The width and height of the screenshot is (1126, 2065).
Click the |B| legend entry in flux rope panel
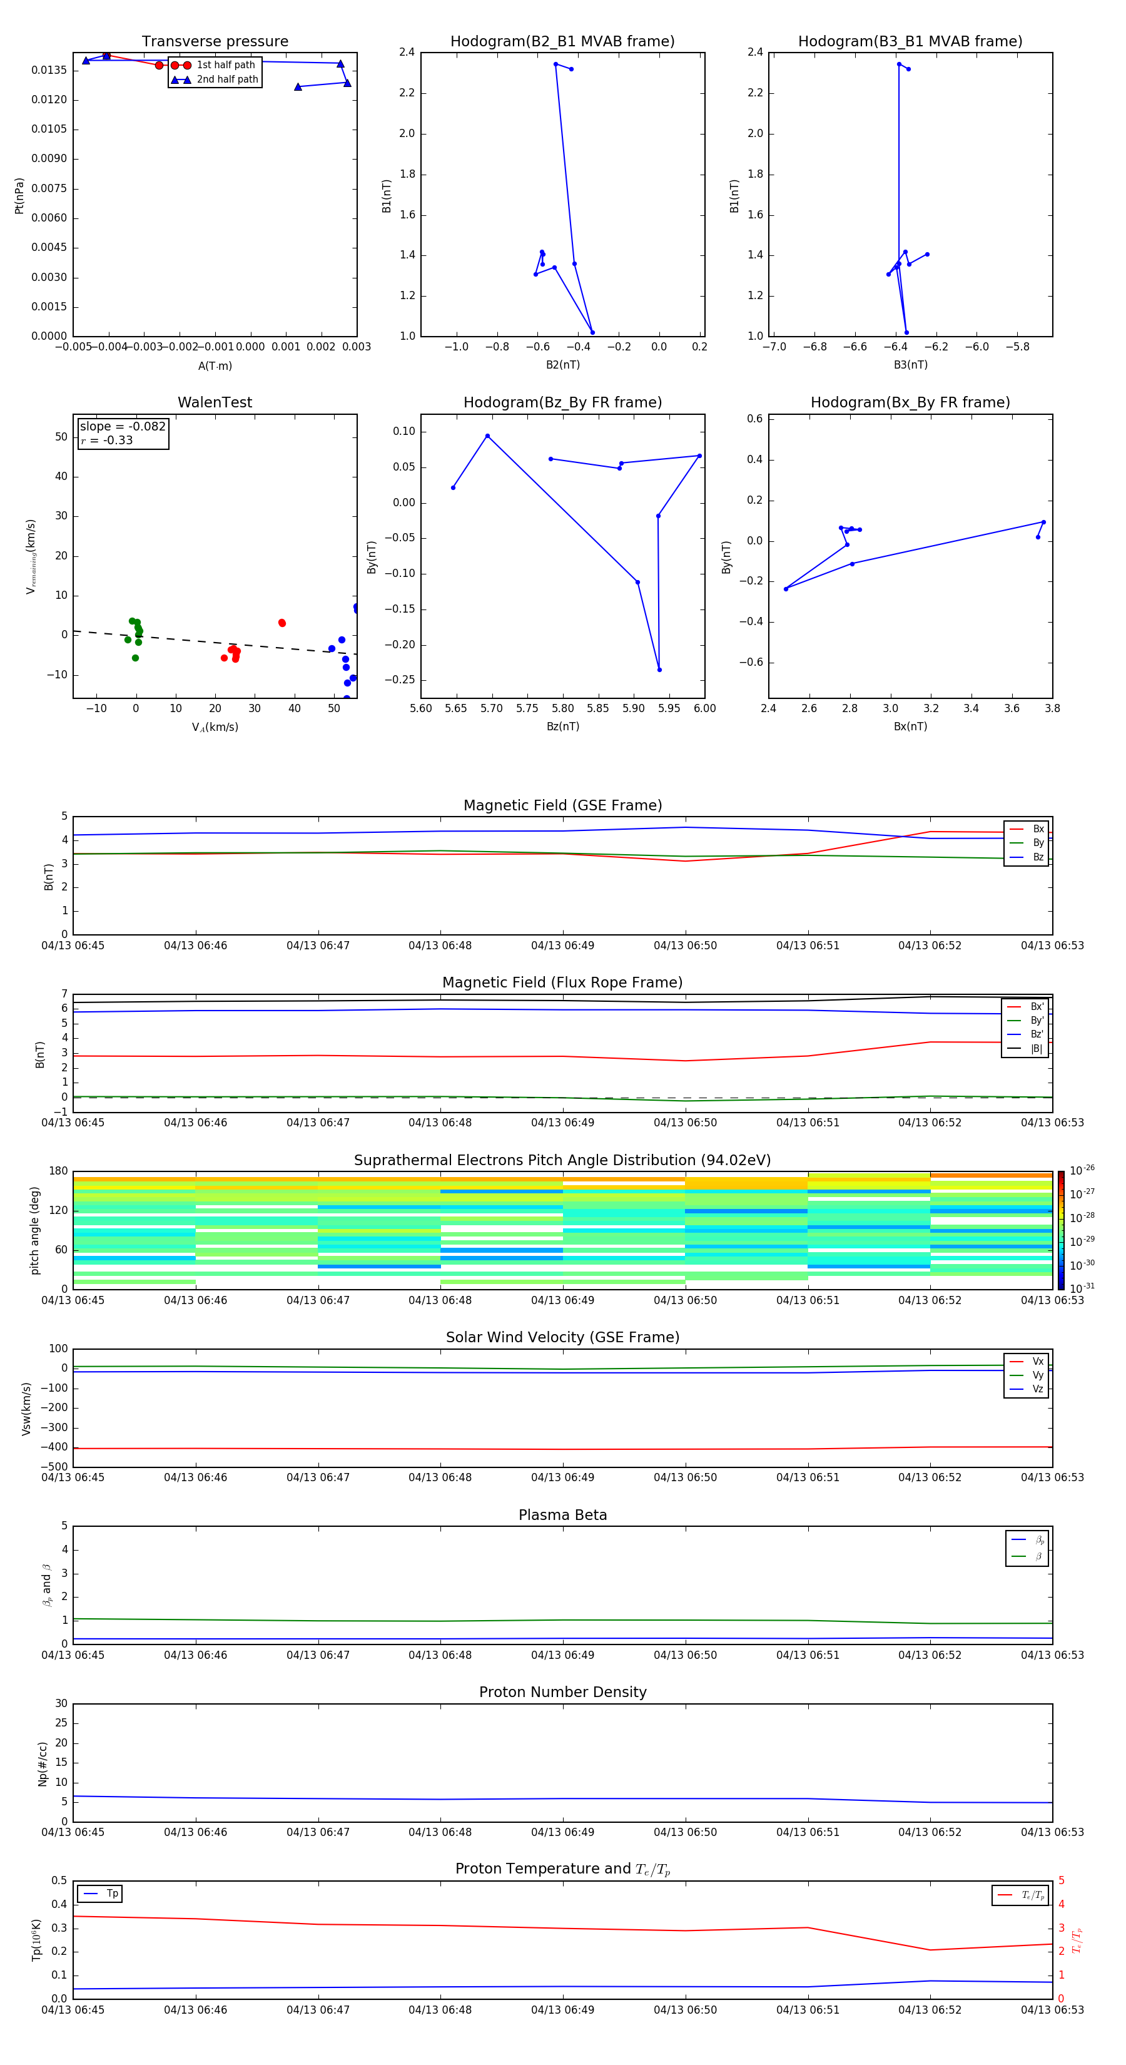pyautogui.click(x=1025, y=1049)
